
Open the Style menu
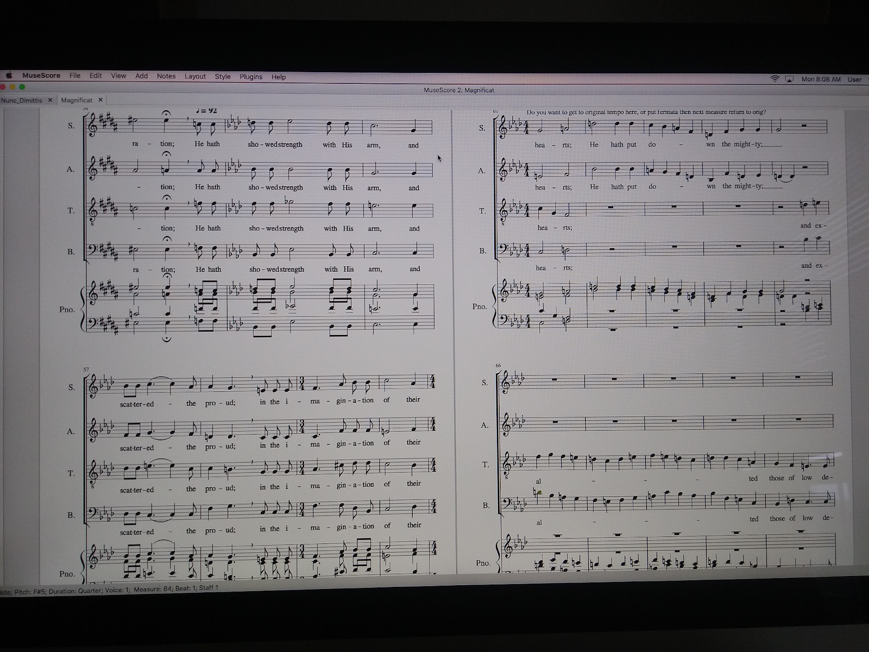pos(223,77)
